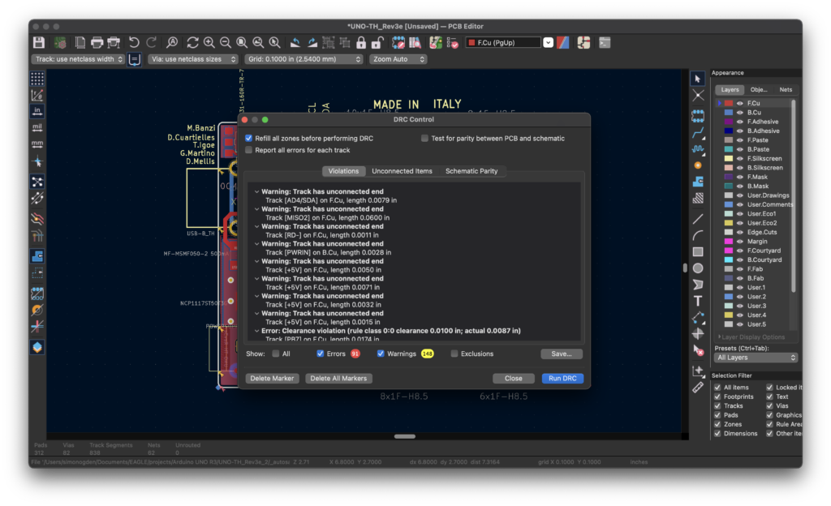Click the Margin layer color swatch
The height and width of the screenshot is (506, 831).
[x=729, y=242]
